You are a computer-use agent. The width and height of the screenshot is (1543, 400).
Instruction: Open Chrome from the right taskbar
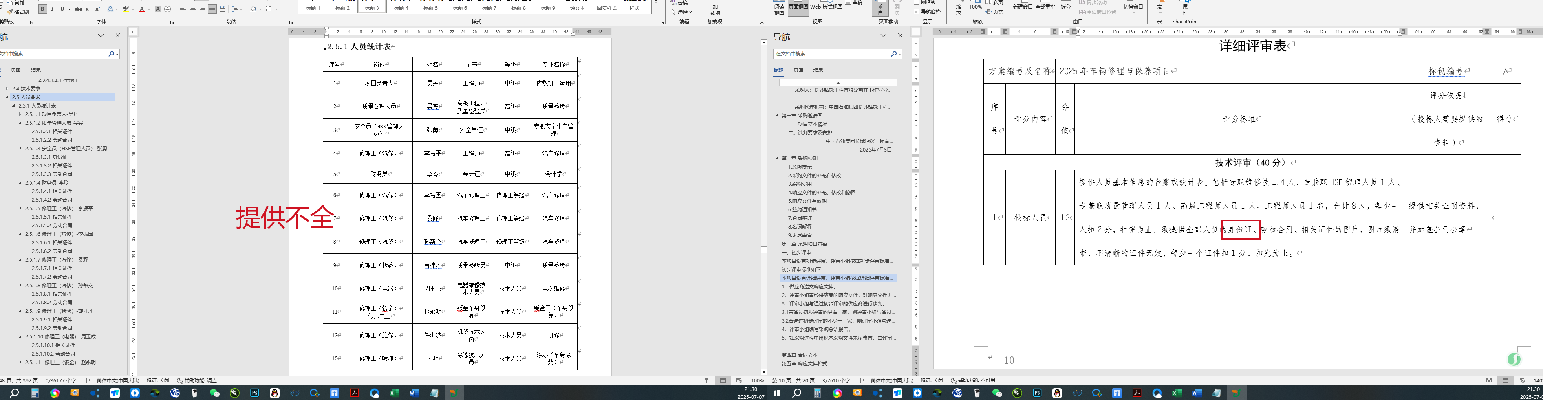click(x=838, y=393)
